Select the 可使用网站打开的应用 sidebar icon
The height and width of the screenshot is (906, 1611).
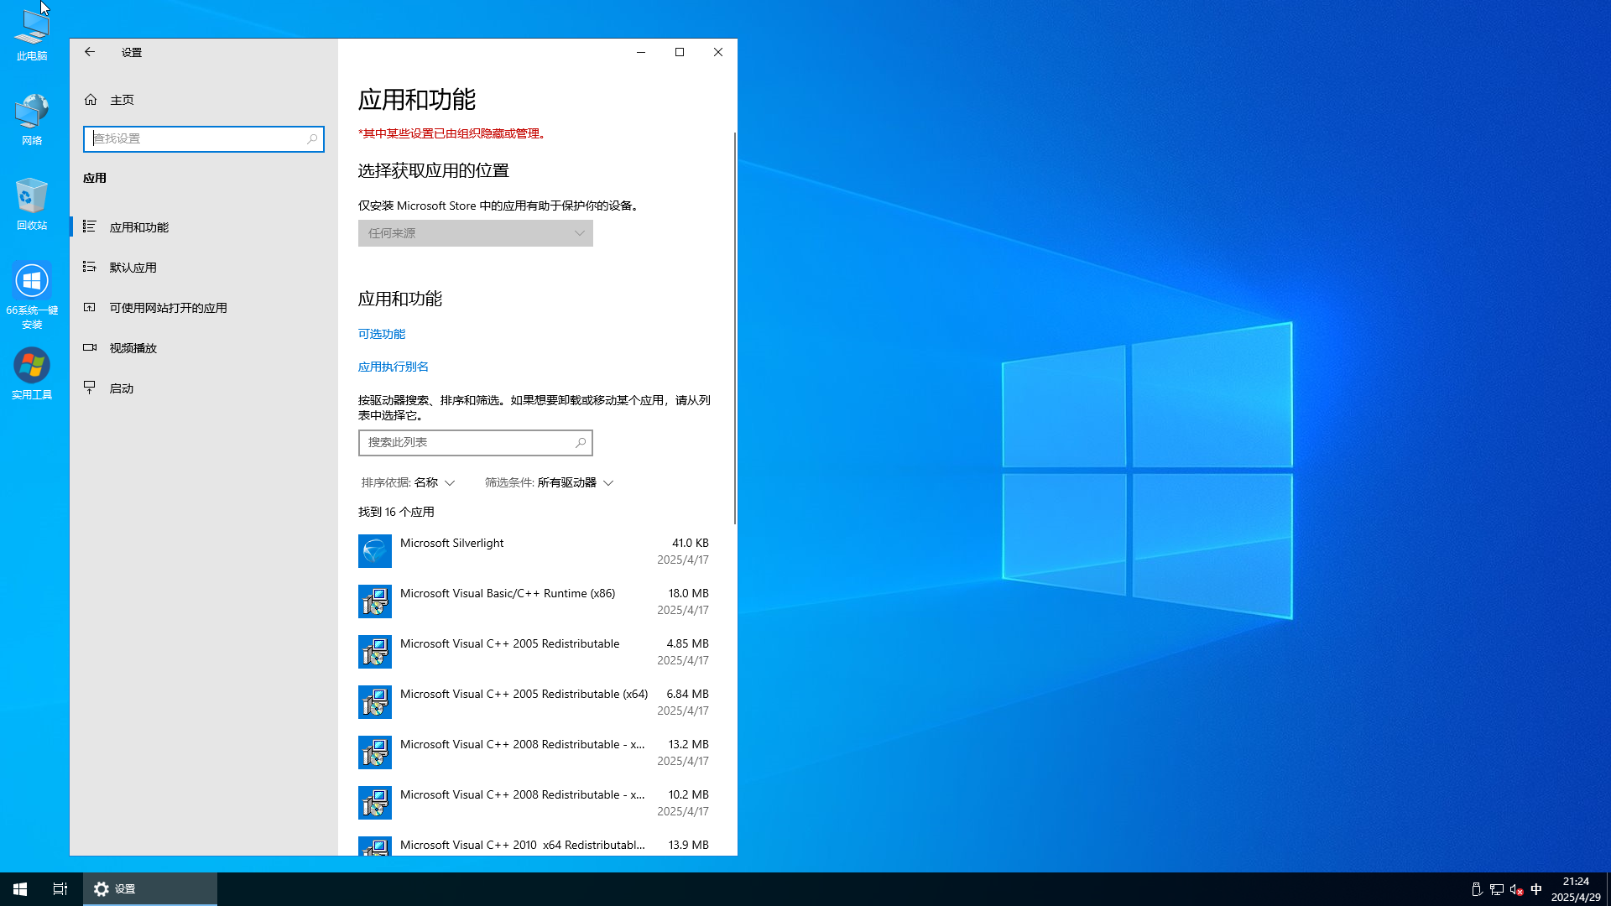click(x=90, y=308)
